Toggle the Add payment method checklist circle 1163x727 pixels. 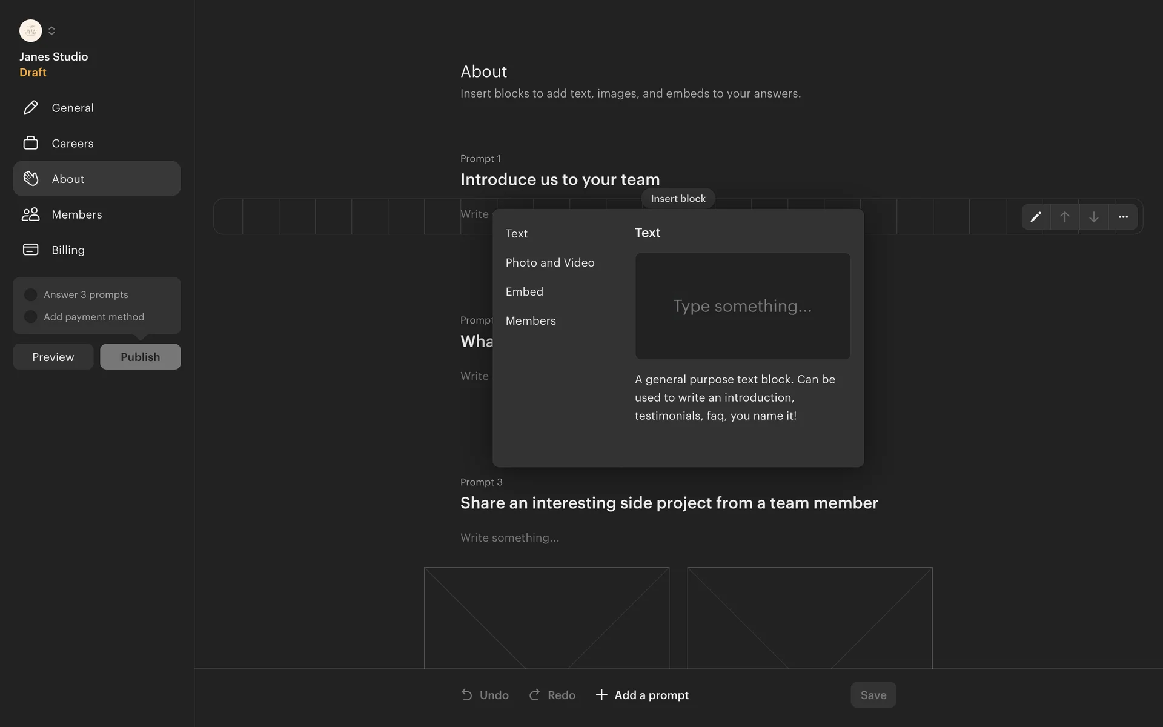point(30,317)
